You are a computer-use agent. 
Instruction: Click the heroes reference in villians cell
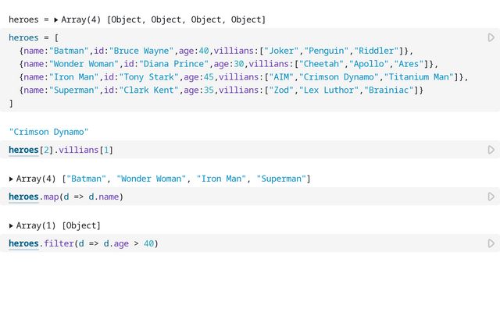[x=23, y=150]
